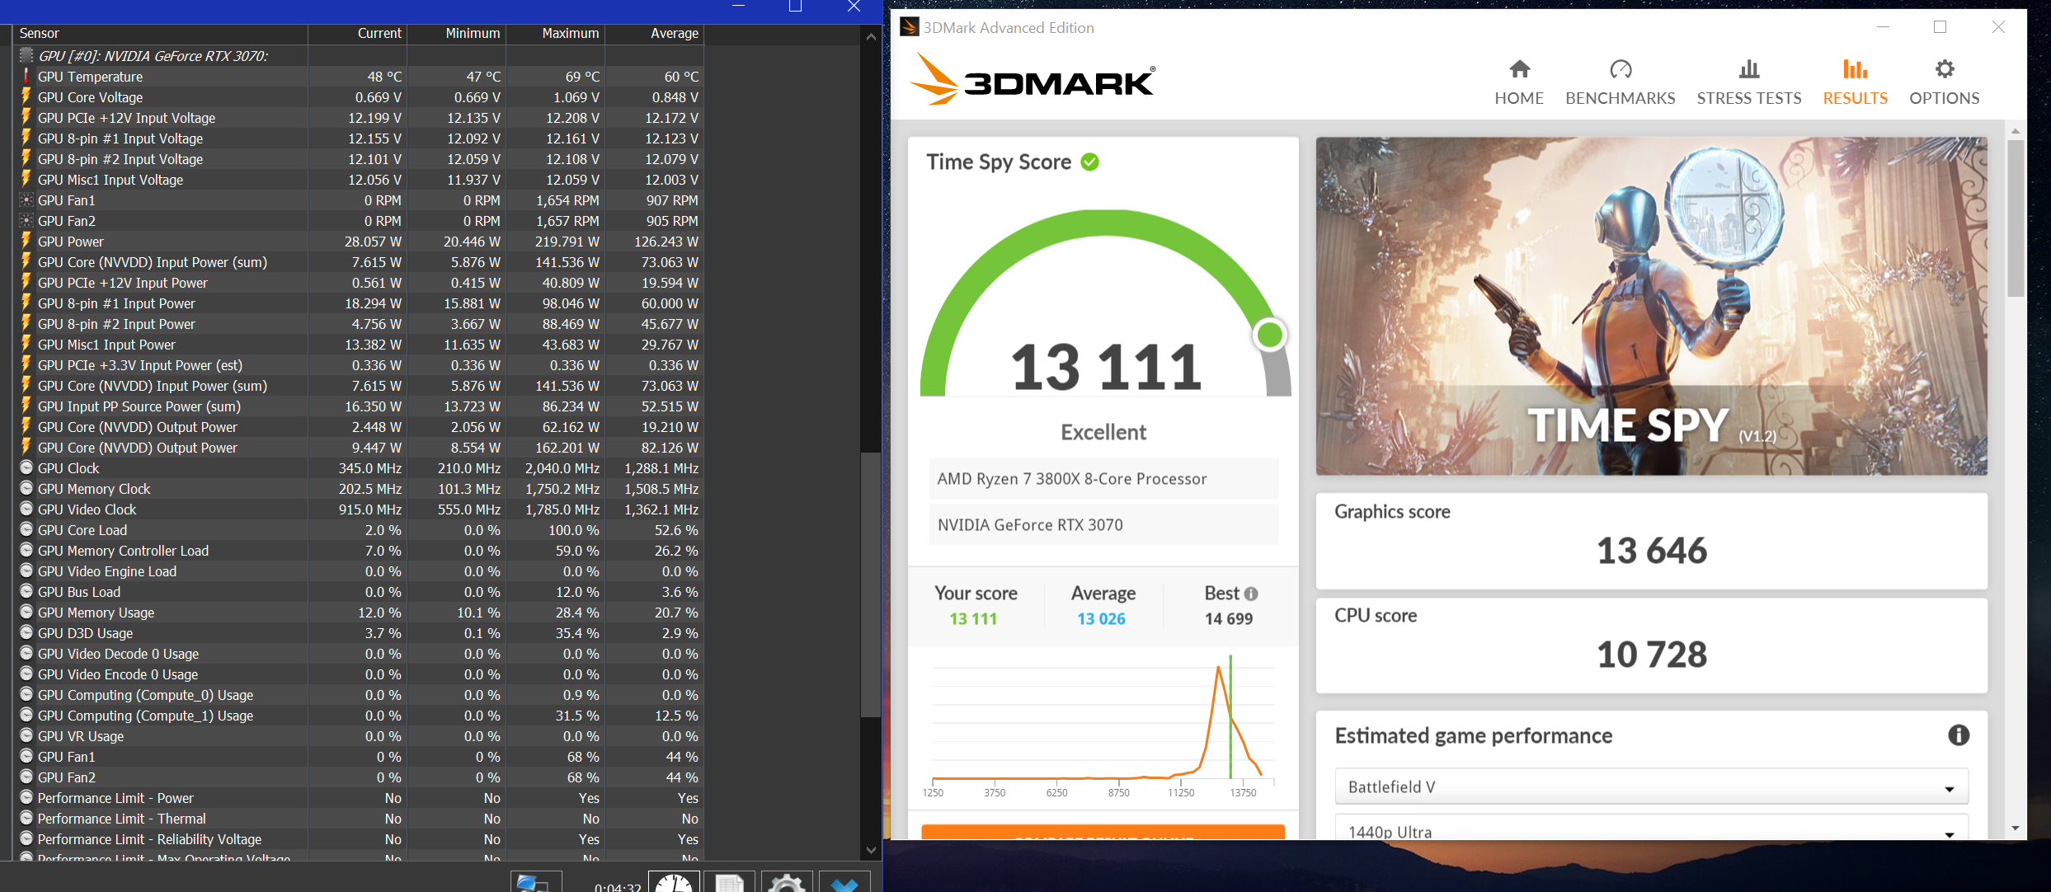
Task: Click the info icon next to Best score
Action: (x=1251, y=594)
